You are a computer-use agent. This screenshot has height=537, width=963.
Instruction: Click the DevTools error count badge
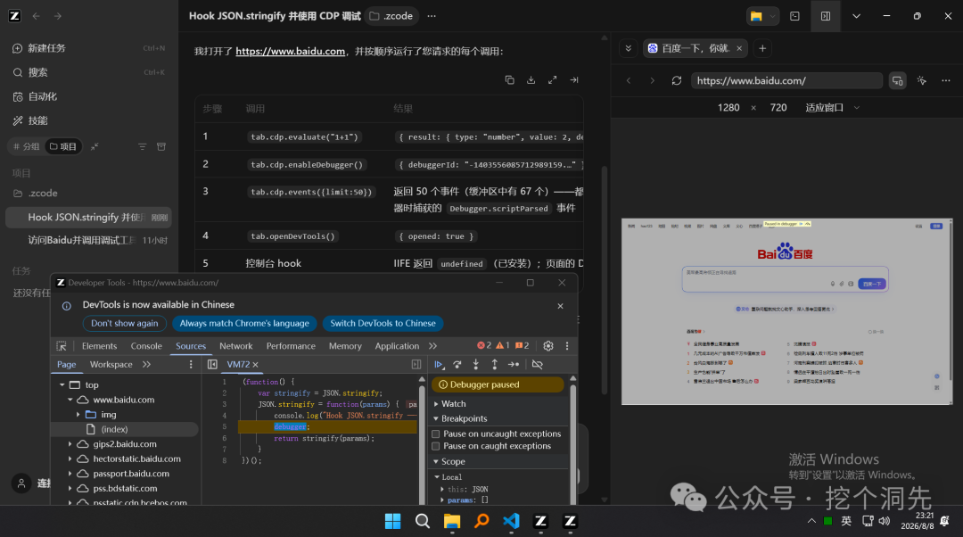point(484,345)
